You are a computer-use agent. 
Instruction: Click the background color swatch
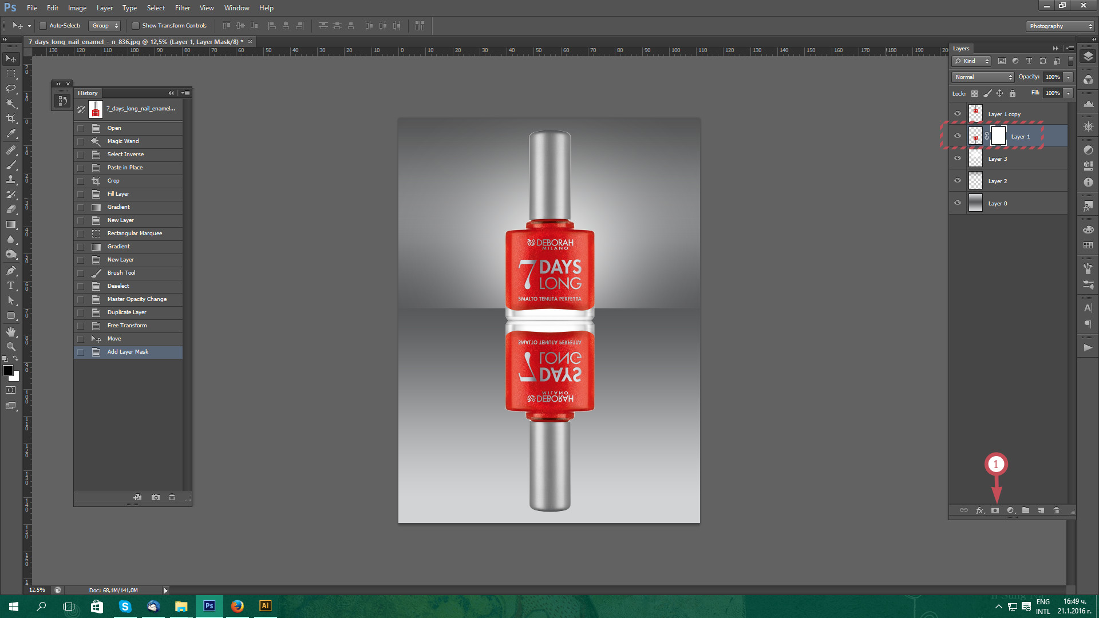click(15, 377)
